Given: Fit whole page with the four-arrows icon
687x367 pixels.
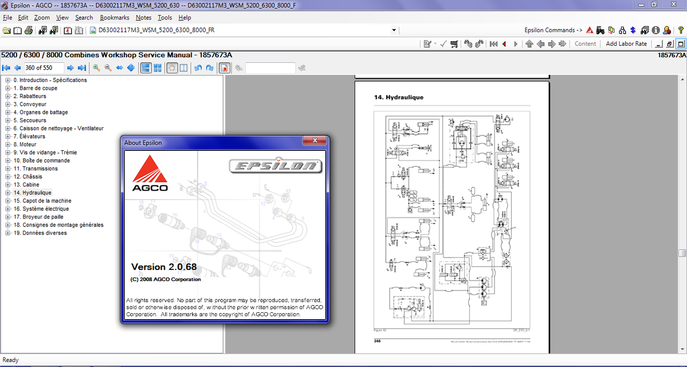Looking at the screenshot, I should tap(130, 68).
